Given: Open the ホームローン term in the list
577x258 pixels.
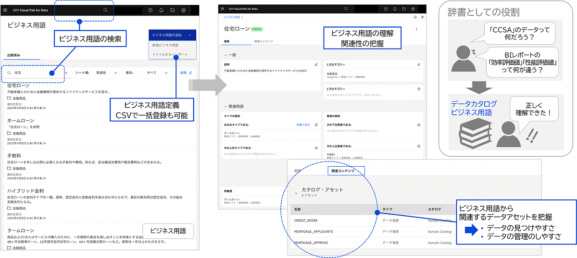Looking at the screenshot, I should 21,121.
